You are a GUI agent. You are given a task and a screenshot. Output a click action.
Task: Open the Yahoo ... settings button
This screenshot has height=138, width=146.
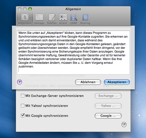[x=108, y=106]
